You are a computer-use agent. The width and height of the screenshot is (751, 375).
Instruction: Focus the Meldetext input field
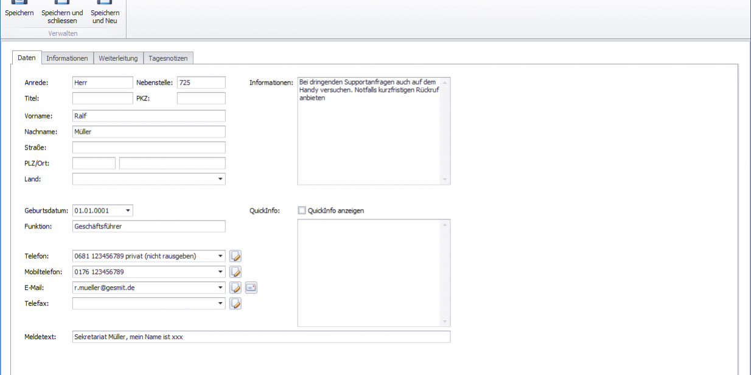(x=261, y=337)
